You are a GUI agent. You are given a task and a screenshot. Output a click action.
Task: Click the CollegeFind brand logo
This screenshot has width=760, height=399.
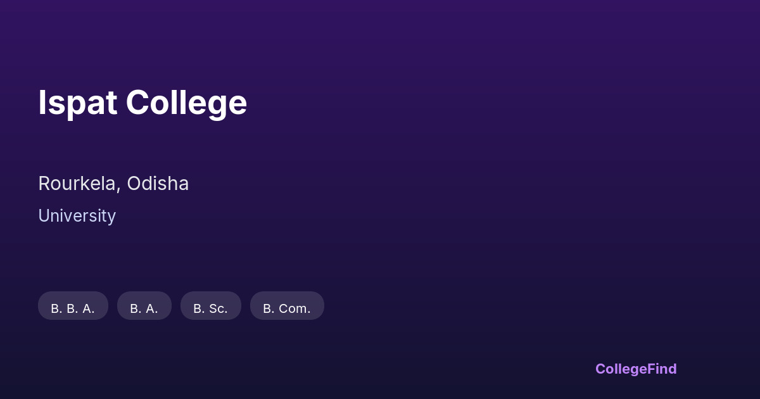[636, 369]
